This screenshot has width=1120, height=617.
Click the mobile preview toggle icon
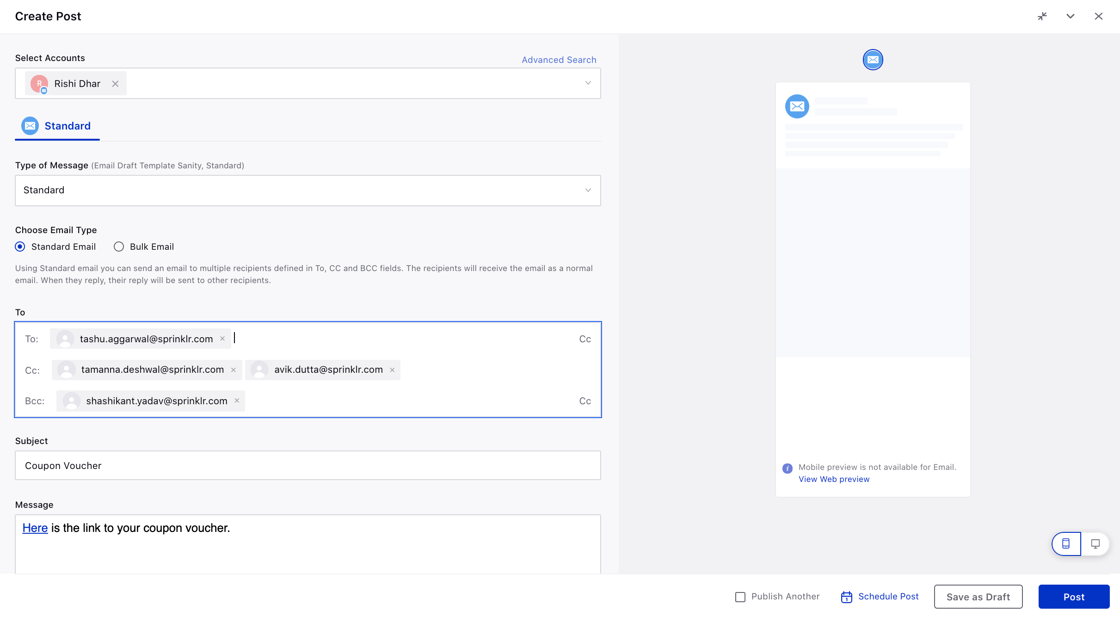coord(1066,543)
